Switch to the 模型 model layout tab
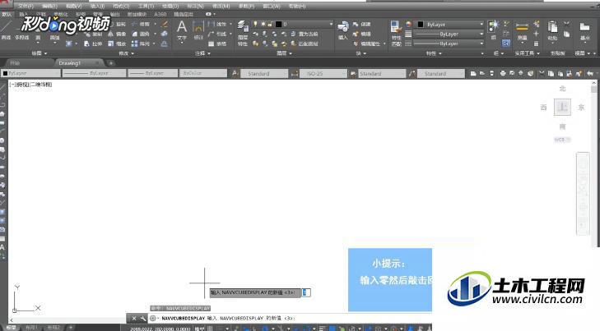Viewport: 600px width, 331px height. click(x=11, y=328)
